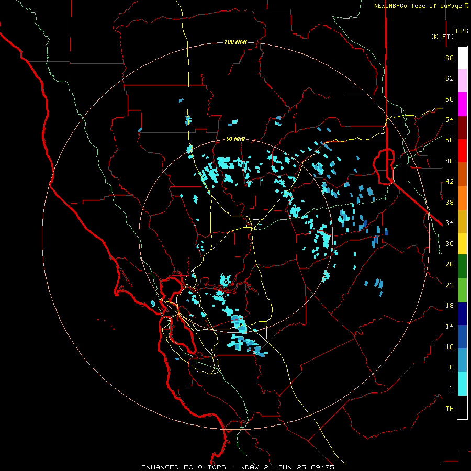This screenshot has height=471, width=471.
Task: Click the legend value 66
Action: point(450,58)
